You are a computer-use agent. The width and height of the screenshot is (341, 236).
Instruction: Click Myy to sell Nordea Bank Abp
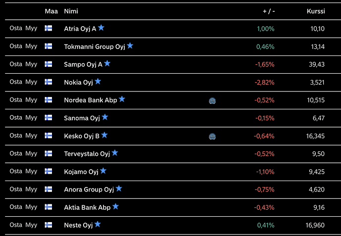(x=31, y=100)
